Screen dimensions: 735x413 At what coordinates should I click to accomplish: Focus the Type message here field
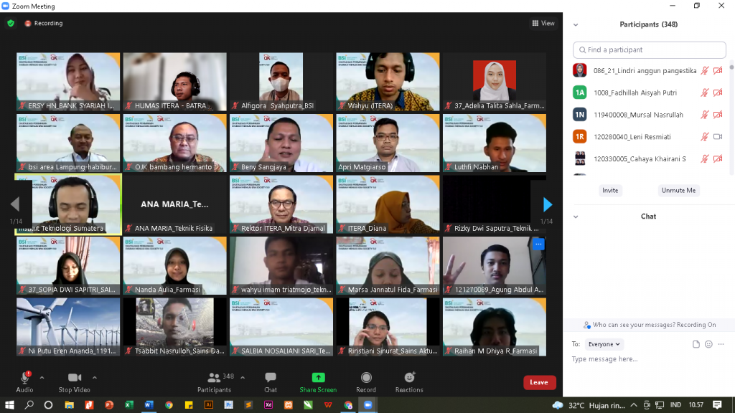pos(649,359)
